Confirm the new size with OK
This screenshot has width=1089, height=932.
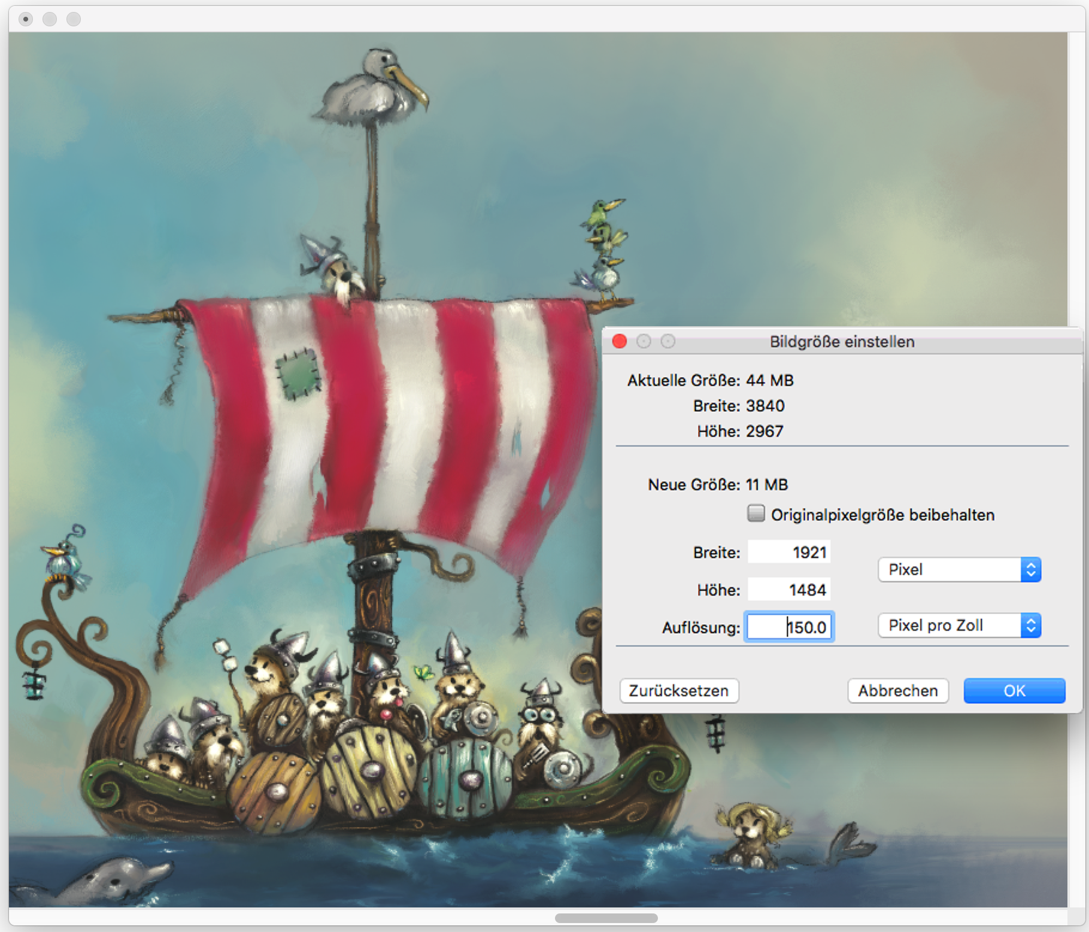pos(1014,691)
